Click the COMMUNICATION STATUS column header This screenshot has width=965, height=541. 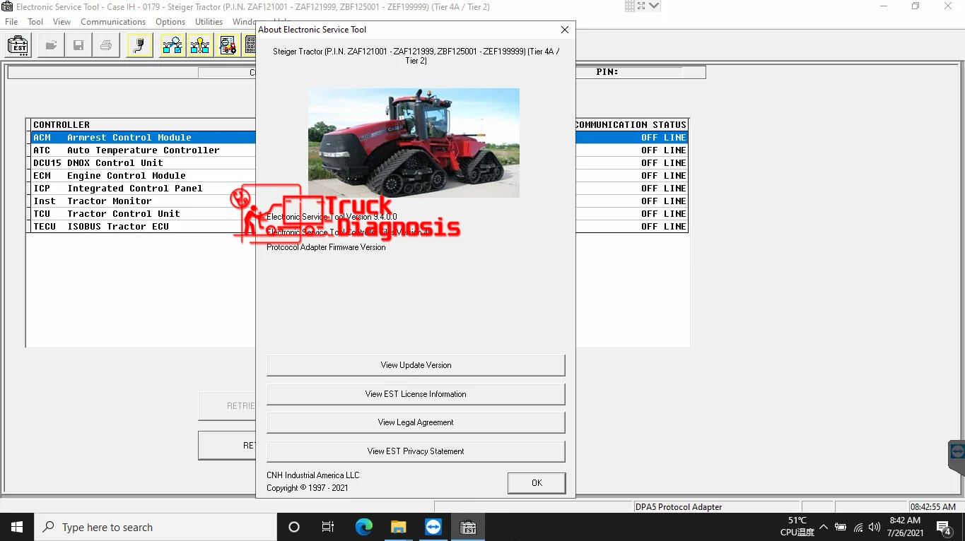tap(631, 125)
